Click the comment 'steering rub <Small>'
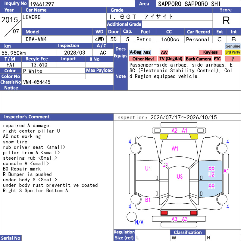Image resolution: width=241 pixels, height=241 pixels. [x=30, y=158]
